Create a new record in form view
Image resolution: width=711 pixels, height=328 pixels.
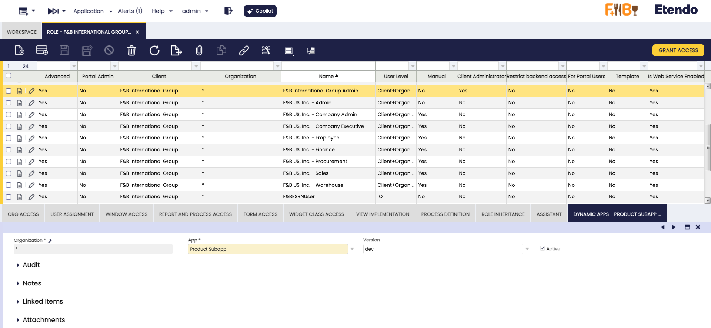click(x=20, y=50)
